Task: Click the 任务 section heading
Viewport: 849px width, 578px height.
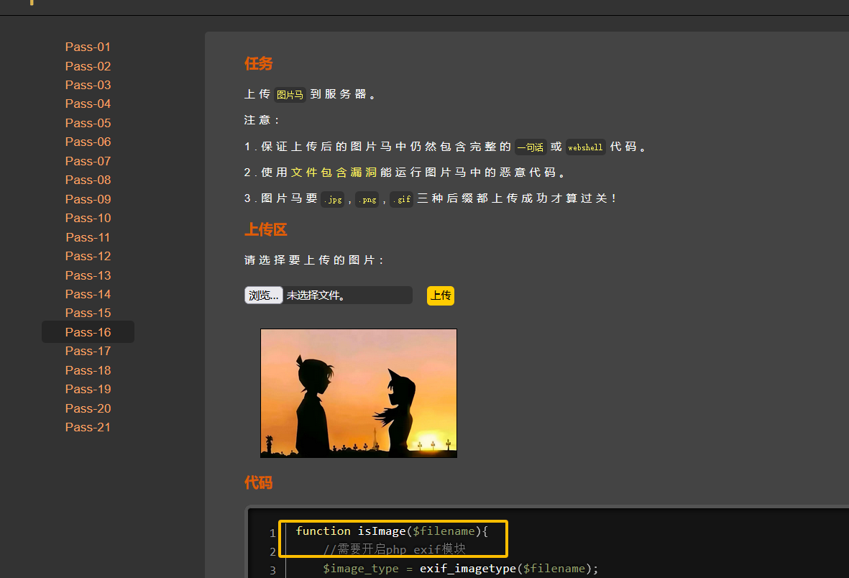Action: click(x=258, y=64)
